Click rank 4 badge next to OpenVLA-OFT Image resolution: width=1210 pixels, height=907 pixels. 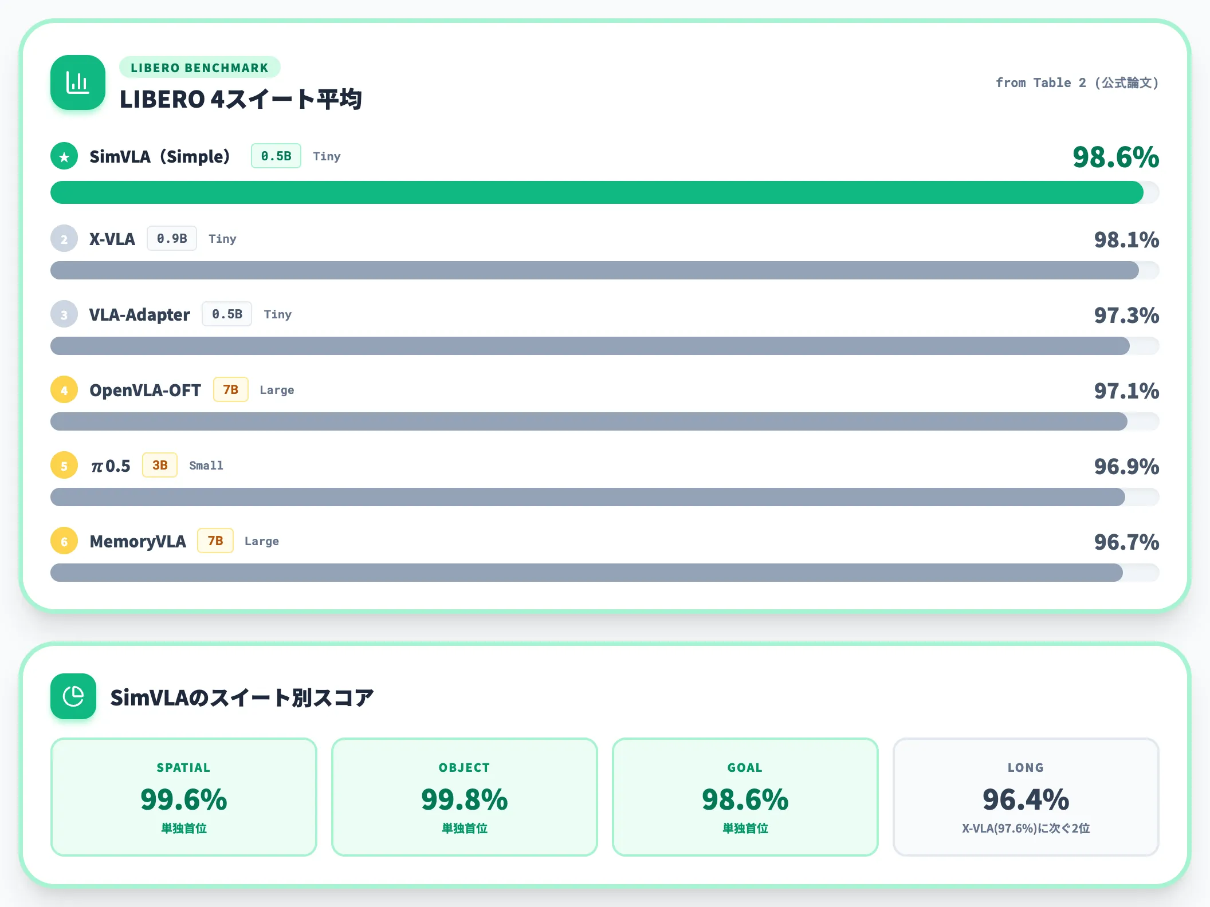(x=64, y=389)
